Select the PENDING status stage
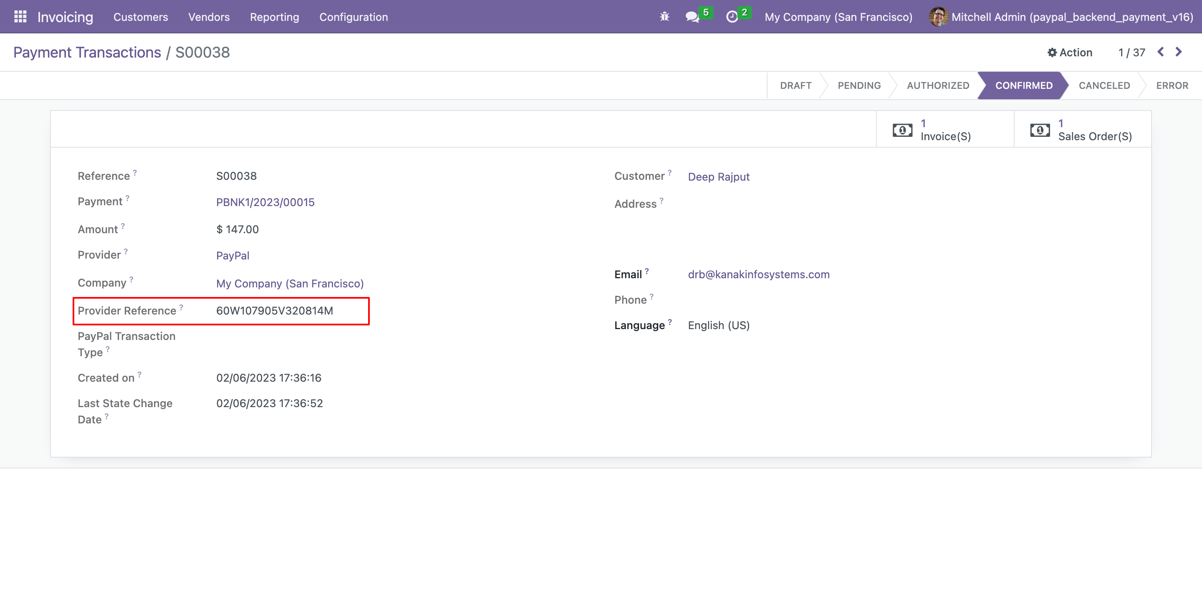This screenshot has width=1202, height=604. pos(859,86)
